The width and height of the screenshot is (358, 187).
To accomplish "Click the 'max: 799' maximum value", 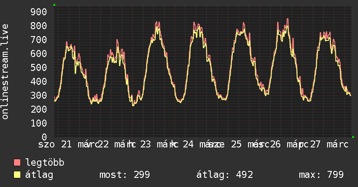I will pos(321,175).
